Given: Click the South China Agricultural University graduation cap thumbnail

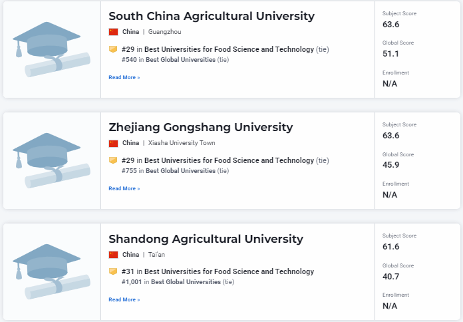Looking at the screenshot, I should (x=51, y=50).
